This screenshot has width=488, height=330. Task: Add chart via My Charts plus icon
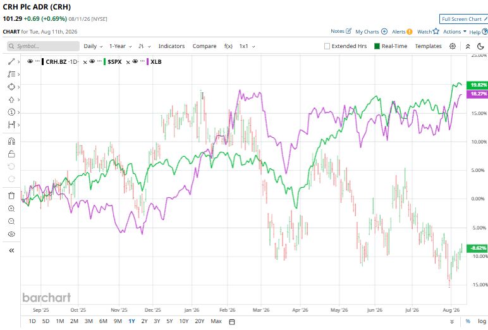(384, 32)
